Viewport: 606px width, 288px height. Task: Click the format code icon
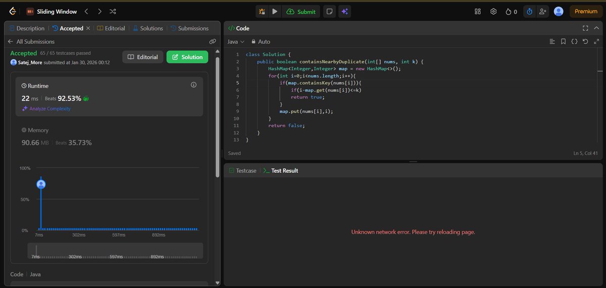coord(552,41)
